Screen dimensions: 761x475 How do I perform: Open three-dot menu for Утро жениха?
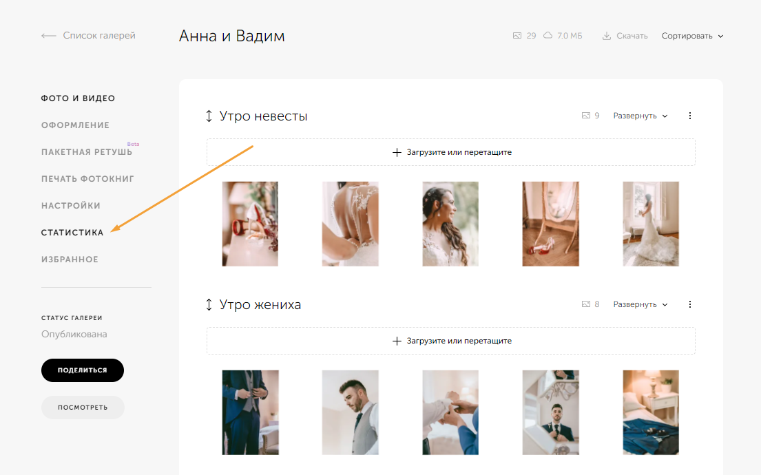690,304
